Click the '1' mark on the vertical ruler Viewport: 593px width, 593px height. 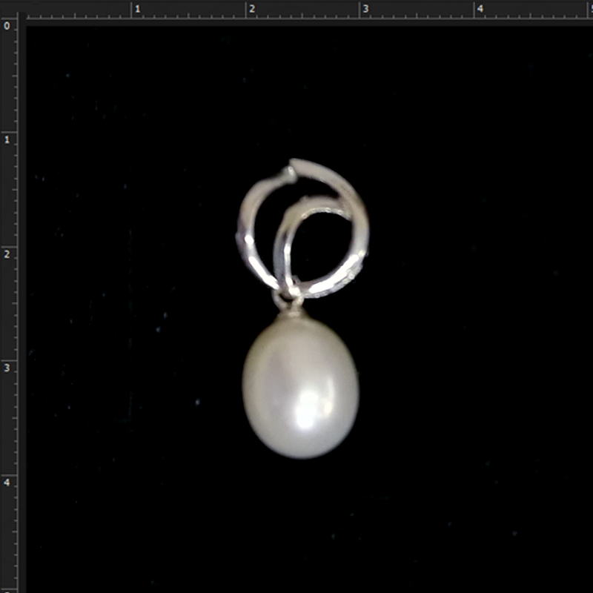7,140
